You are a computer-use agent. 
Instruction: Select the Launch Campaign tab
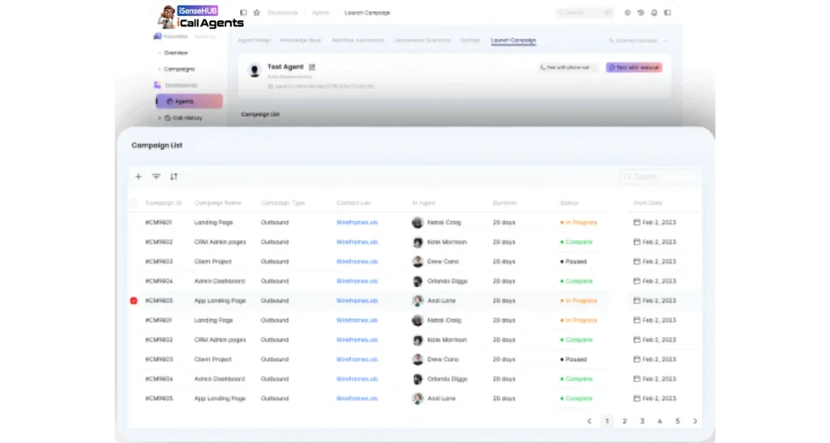pyautogui.click(x=513, y=40)
